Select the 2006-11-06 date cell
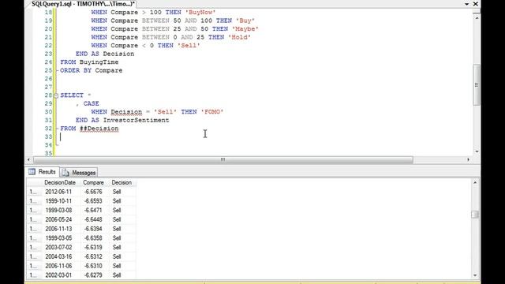Screen dimensions: 505x284 [58, 266]
